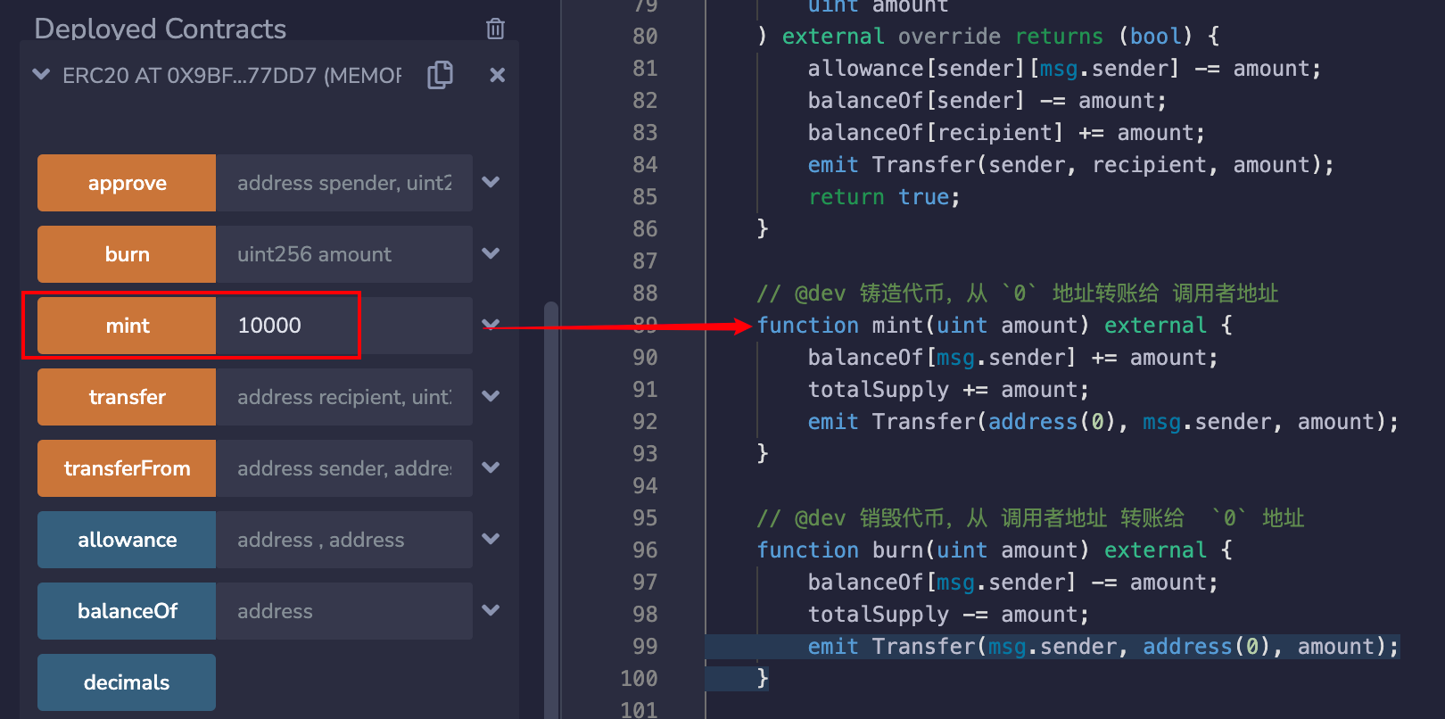The image size is (1445, 719).
Task: Call the decimals function
Action: tap(127, 682)
